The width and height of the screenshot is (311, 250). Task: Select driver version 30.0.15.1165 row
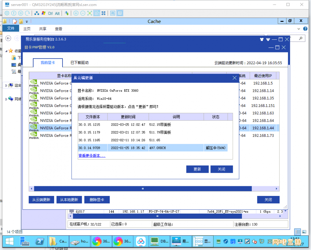point(153,140)
